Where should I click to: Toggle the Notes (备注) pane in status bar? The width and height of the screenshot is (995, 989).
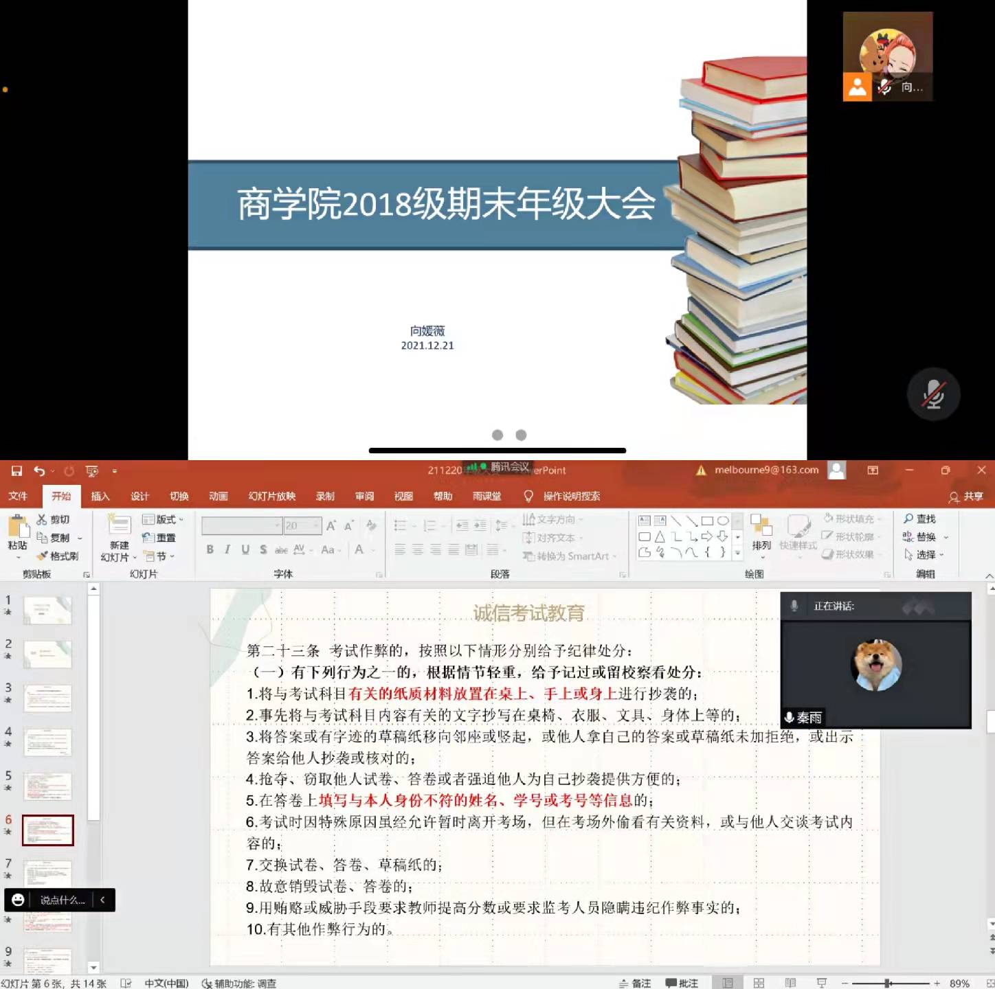pyautogui.click(x=635, y=983)
